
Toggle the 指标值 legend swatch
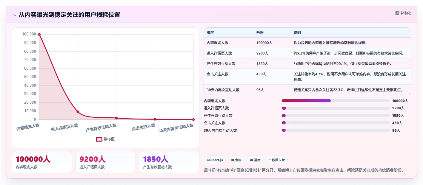tap(99, 139)
